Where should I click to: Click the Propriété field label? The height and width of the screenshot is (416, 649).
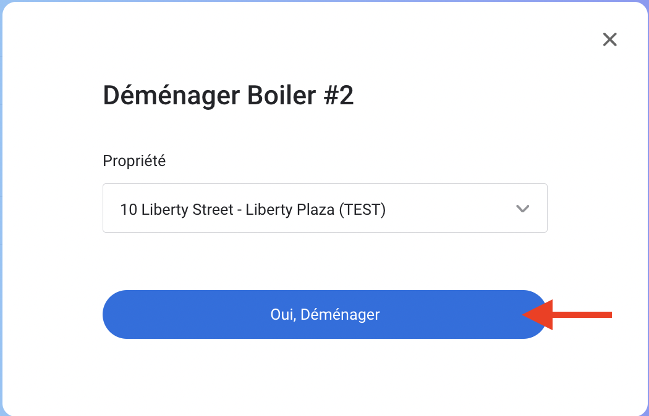point(134,161)
